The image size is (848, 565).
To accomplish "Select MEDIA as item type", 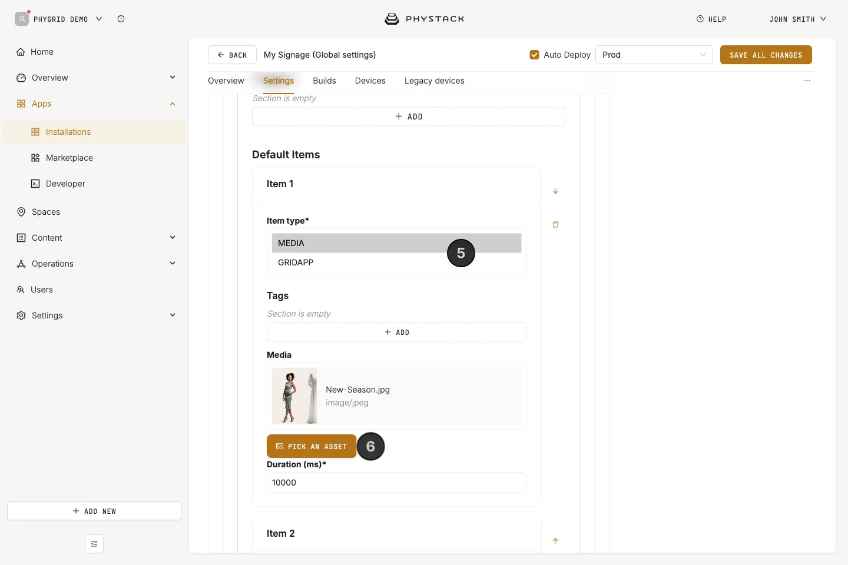I will point(397,243).
